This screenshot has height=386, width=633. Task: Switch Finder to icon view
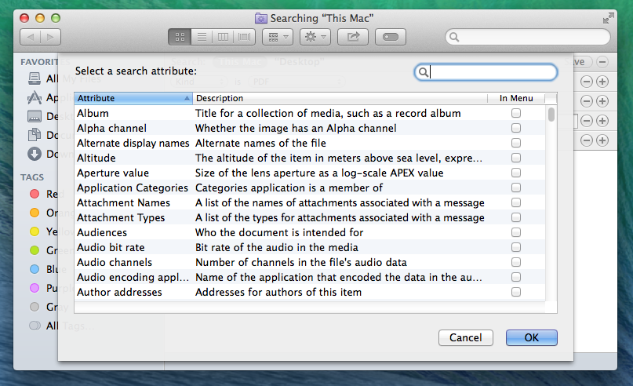coord(180,37)
